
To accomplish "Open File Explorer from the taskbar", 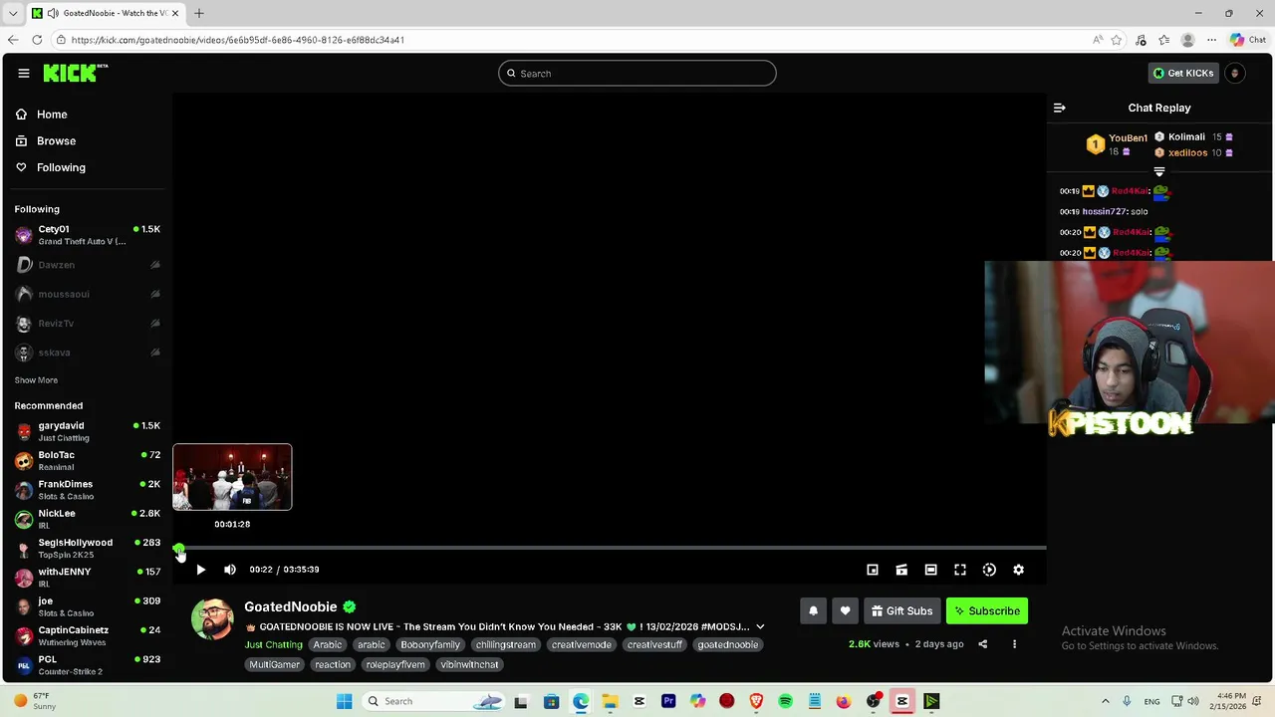I will click(x=610, y=701).
